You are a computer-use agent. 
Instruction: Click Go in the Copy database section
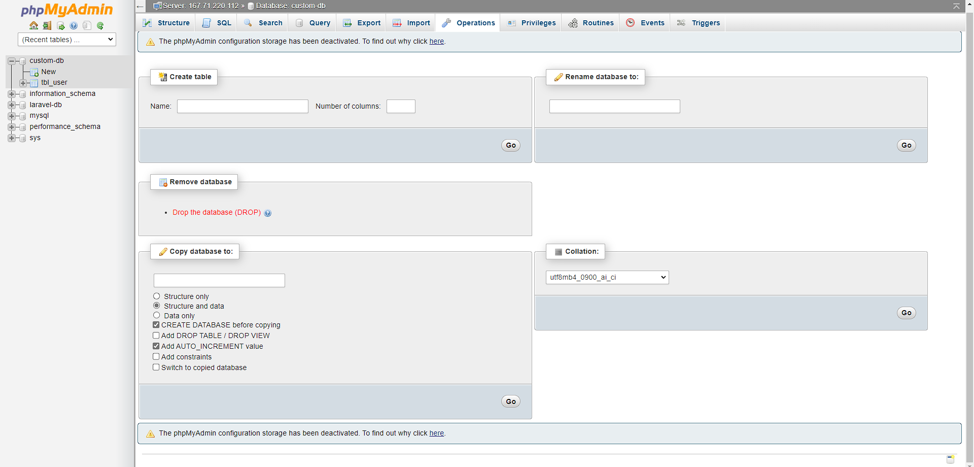pyautogui.click(x=511, y=402)
